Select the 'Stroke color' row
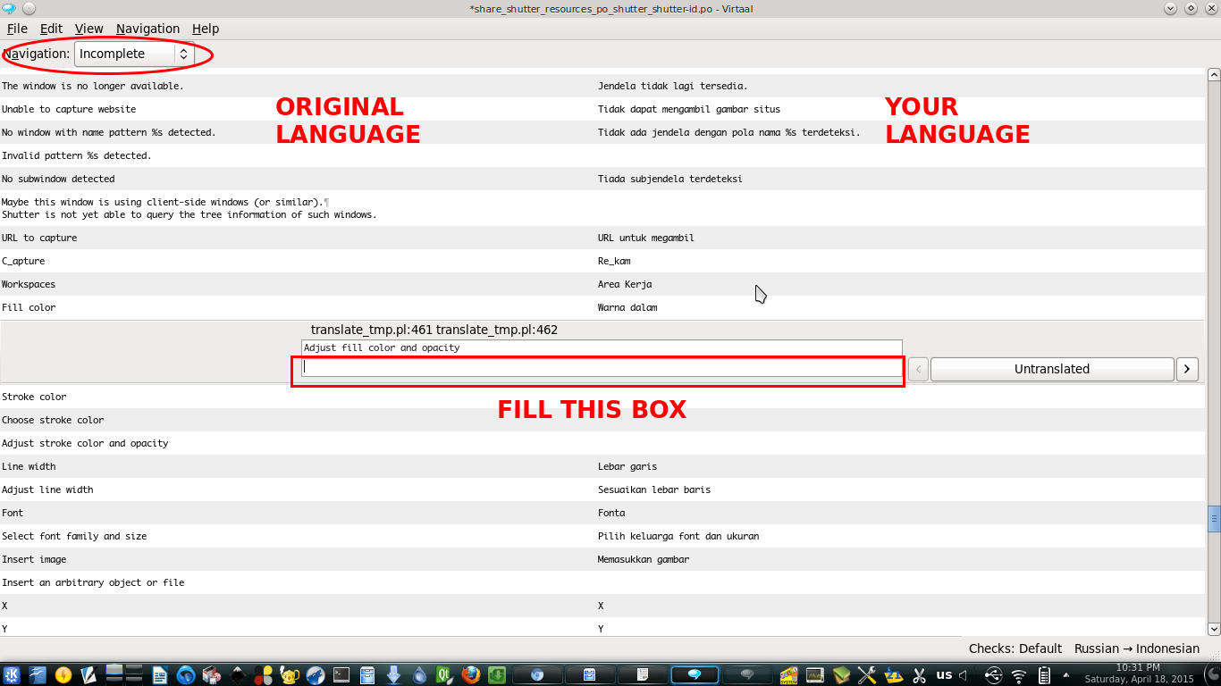This screenshot has width=1221, height=686. tap(602, 397)
